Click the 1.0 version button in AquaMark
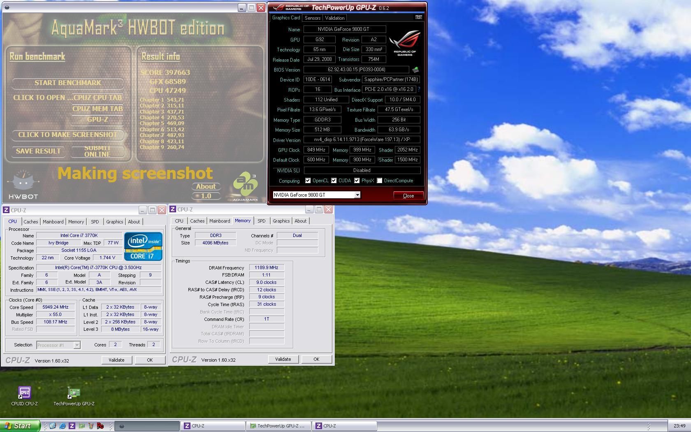The height and width of the screenshot is (432, 691). pyautogui.click(x=206, y=196)
